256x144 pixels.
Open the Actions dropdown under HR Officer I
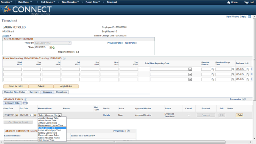coord(7,36)
